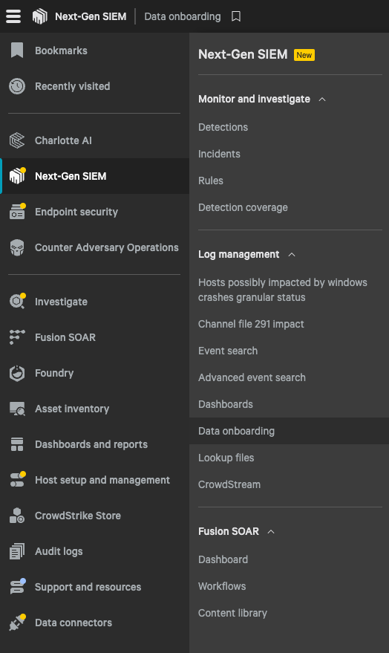
Task: Bookmark the Data onboarding page
Action: (236, 16)
